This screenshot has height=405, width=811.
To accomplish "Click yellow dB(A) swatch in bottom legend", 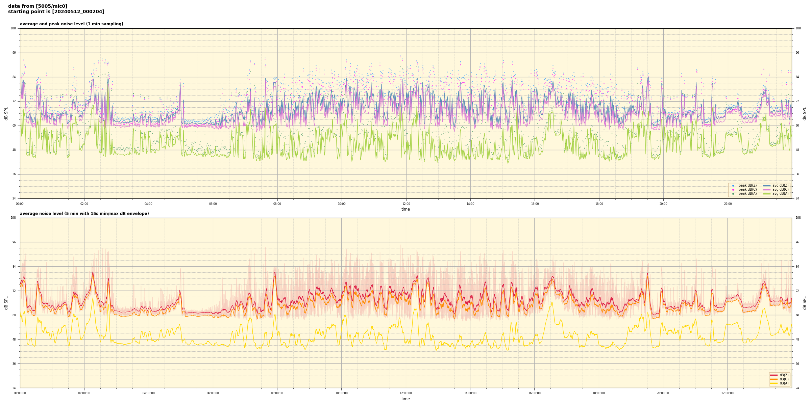I will (x=774, y=383).
